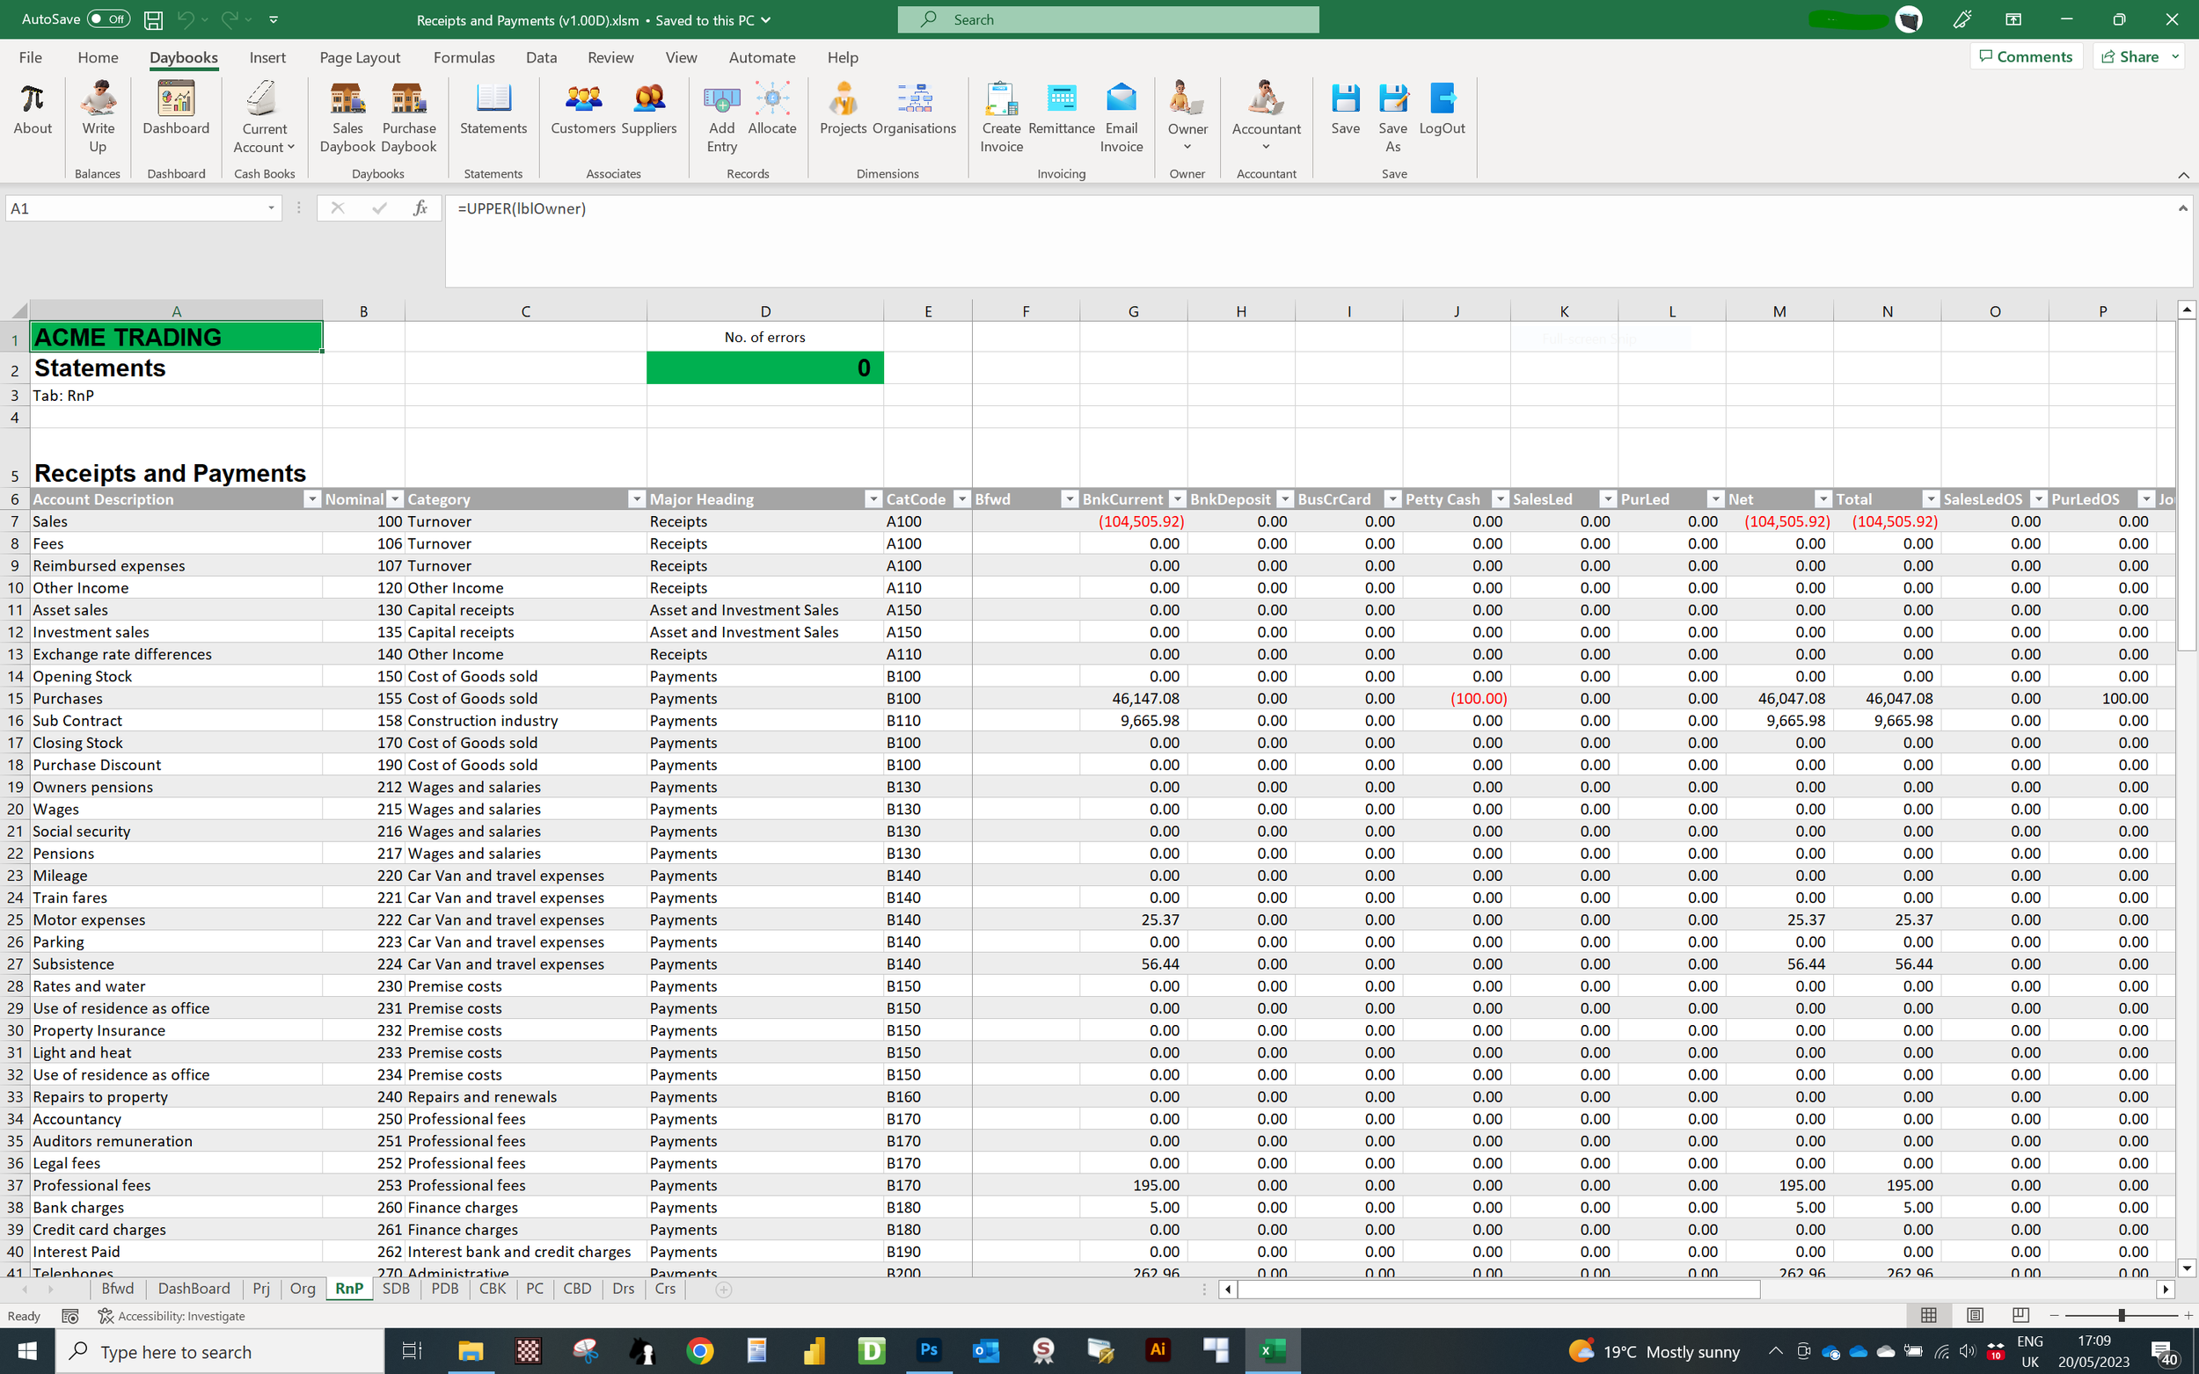Click the zoom slider handle
This screenshot has height=1374, width=2199.
pos(2121,1315)
